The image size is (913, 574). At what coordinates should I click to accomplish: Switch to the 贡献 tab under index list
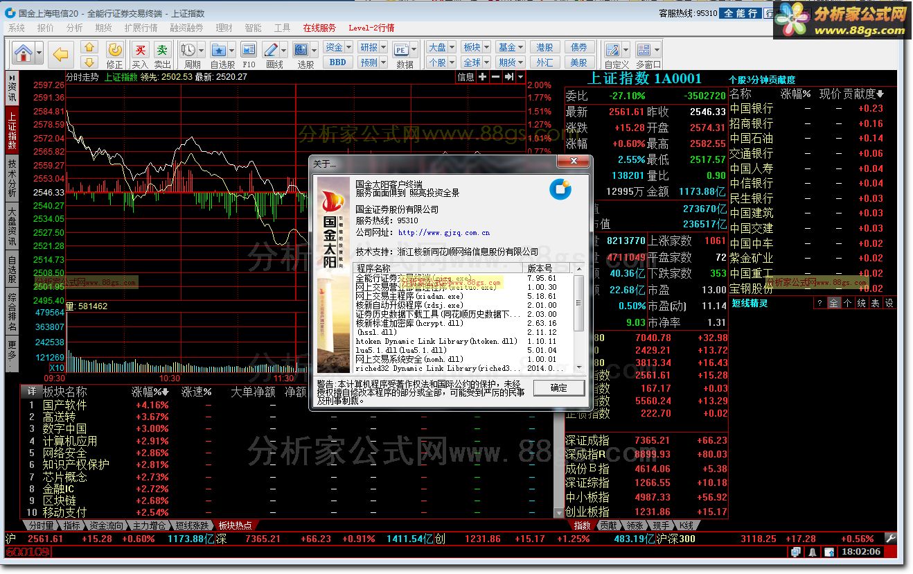[x=608, y=525]
